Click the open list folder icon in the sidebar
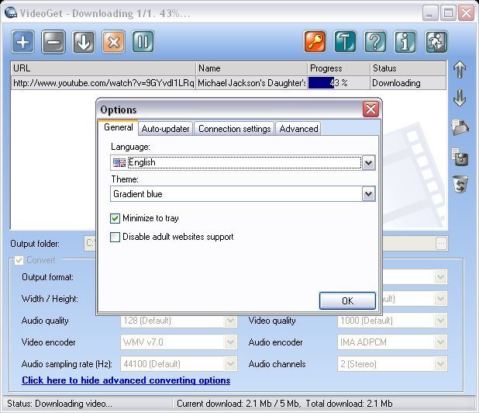Viewport: 479px width, 413px height. tap(460, 127)
